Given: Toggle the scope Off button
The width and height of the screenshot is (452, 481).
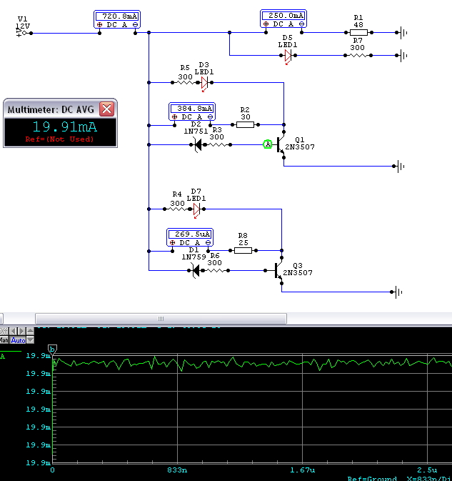Looking at the screenshot, I should point(4,332).
